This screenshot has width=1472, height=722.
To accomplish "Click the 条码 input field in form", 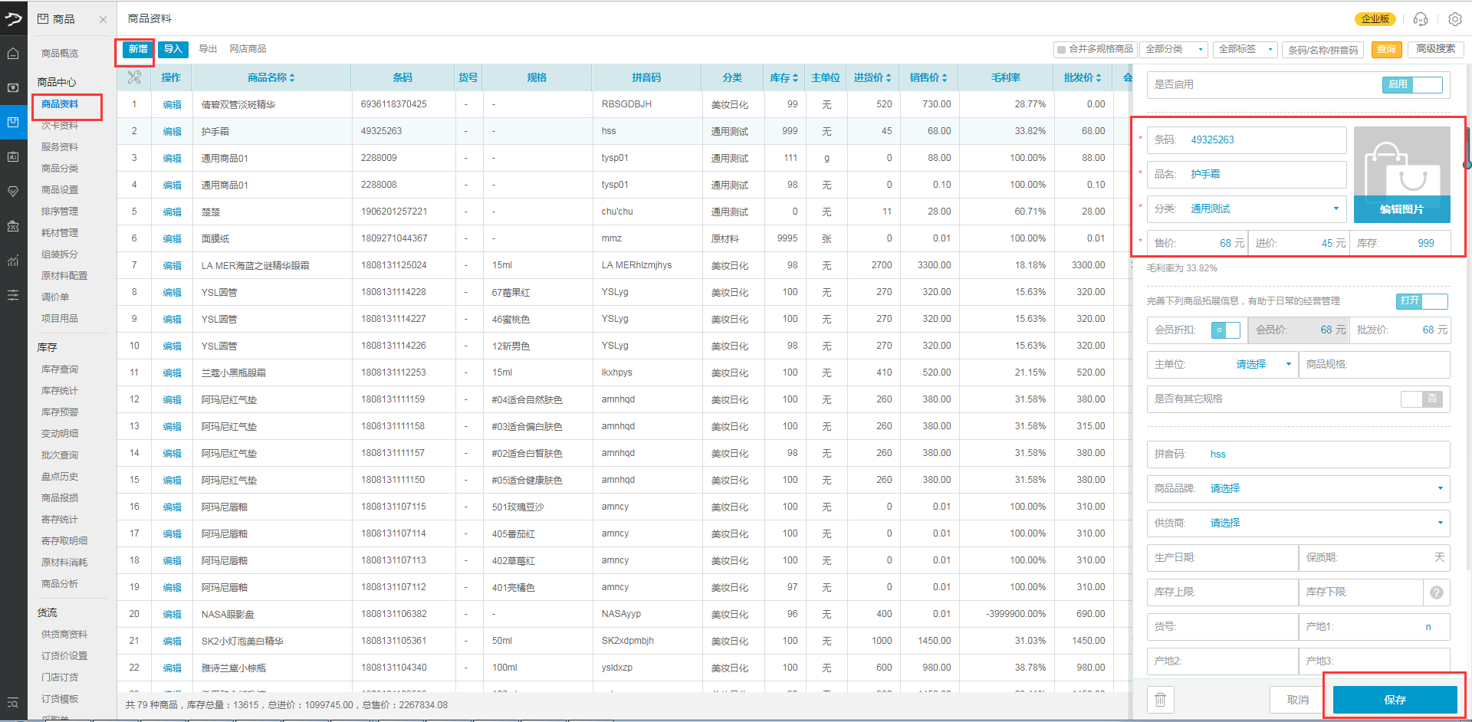I will tap(1247, 139).
